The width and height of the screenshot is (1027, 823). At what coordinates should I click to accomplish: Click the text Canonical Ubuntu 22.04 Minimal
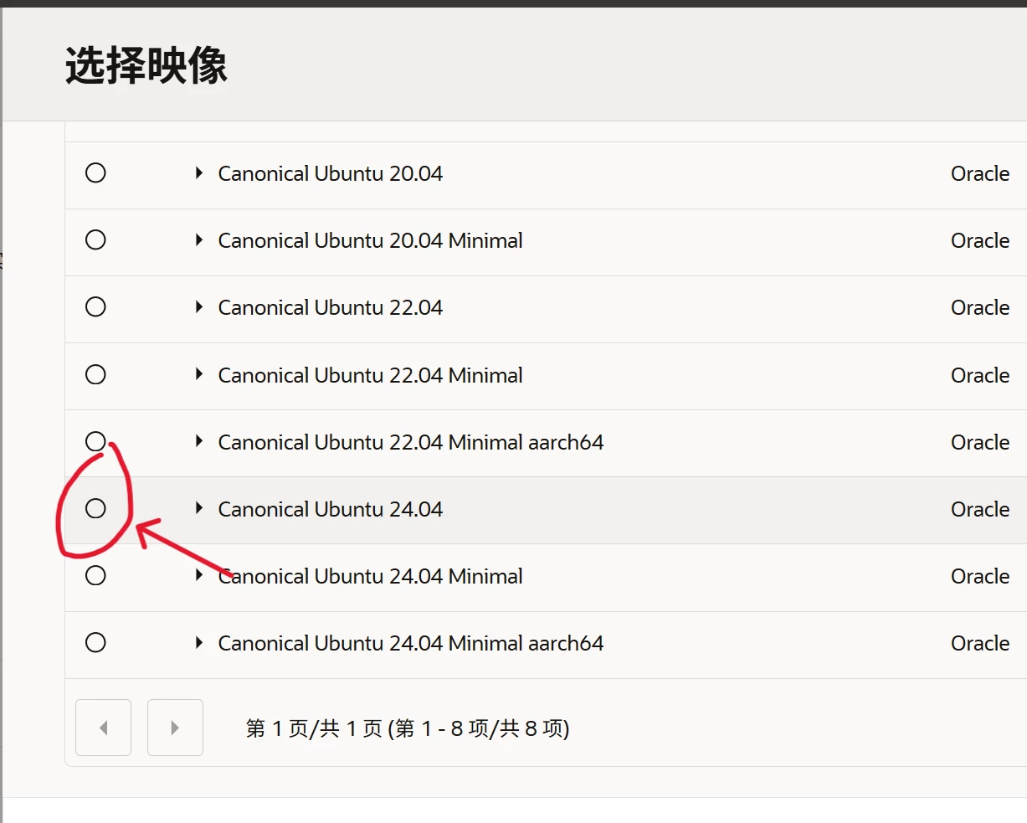(x=370, y=375)
